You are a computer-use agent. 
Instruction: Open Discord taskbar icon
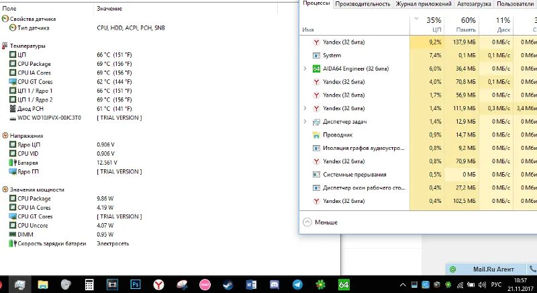point(275,284)
